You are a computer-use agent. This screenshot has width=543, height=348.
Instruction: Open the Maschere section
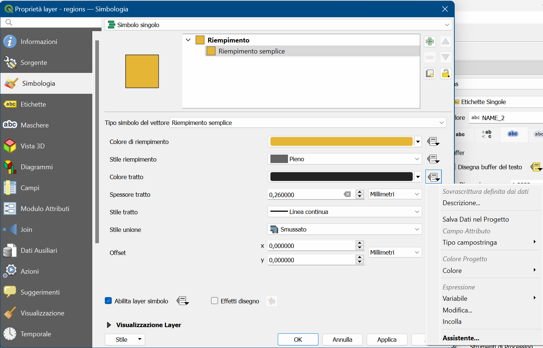tap(46, 125)
